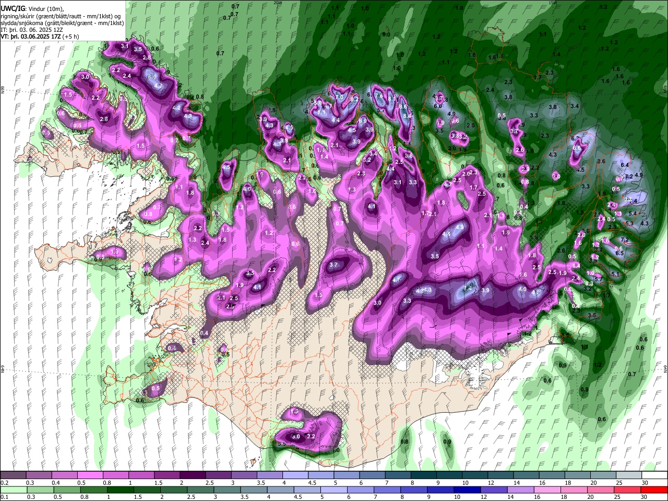Viewport: 668px width, 501px height.
Task: Click the 5.7 value in the southeast
Action: coord(599,280)
